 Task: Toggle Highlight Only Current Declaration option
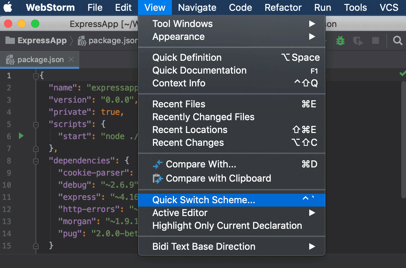[x=227, y=225]
